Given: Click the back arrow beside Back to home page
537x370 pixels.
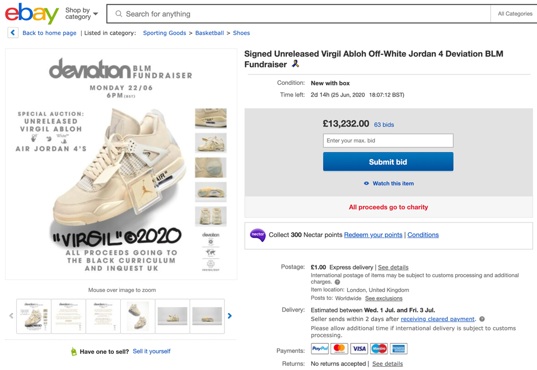Looking at the screenshot, I should point(13,33).
